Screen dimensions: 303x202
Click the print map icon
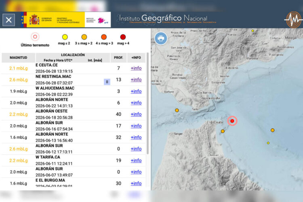161,38
